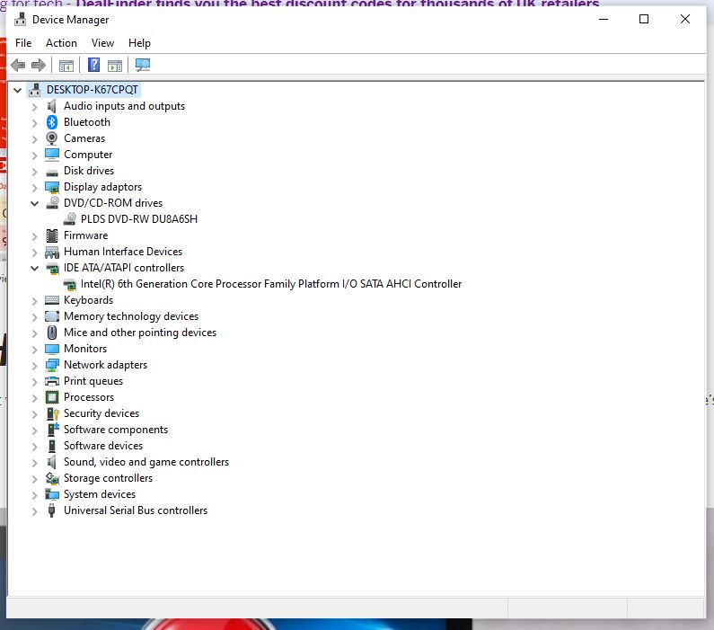
Task: Click the Security devices key icon
Action: coord(53,413)
